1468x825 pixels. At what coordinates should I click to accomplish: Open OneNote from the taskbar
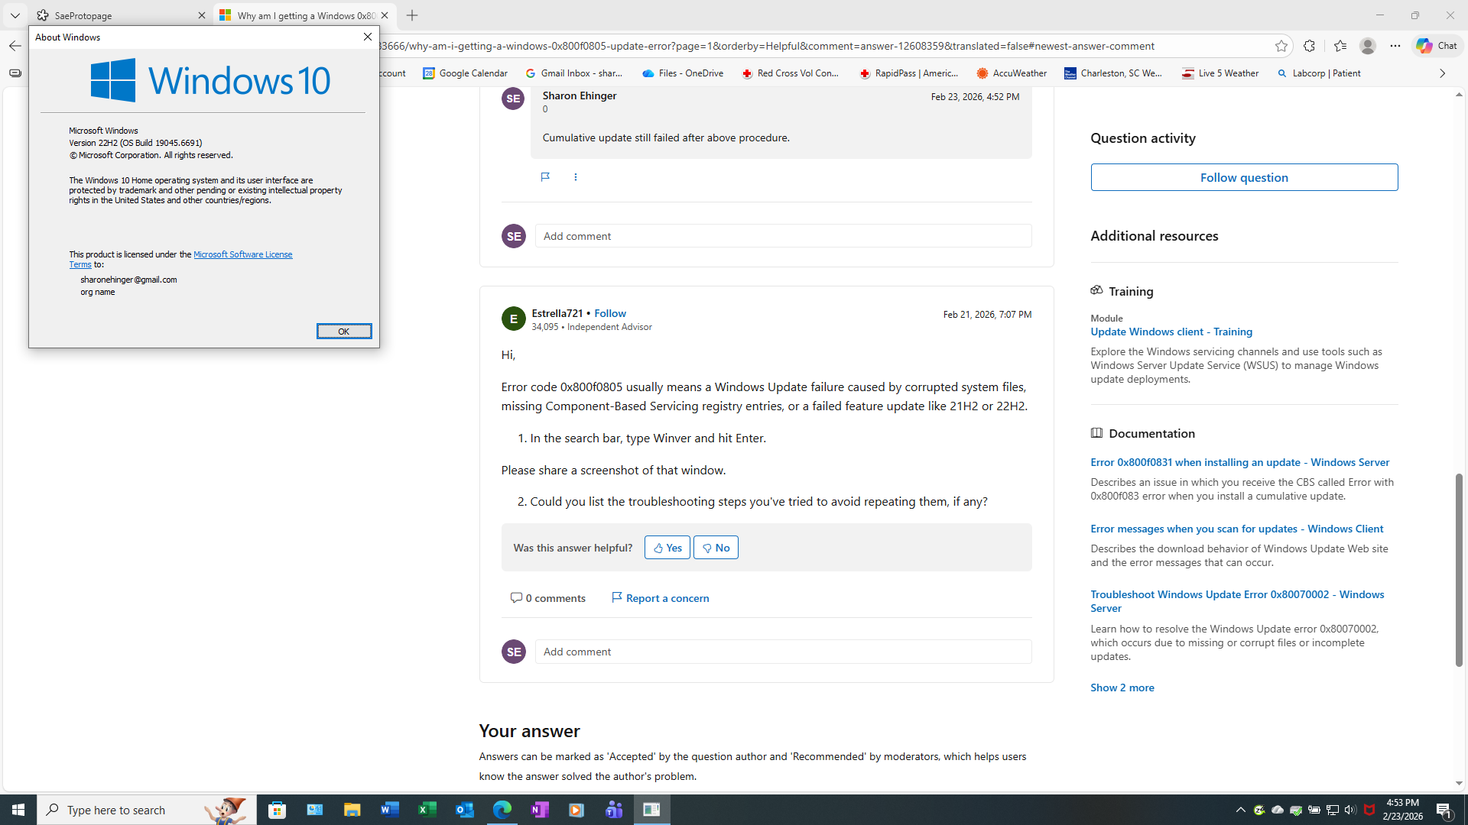point(540,810)
